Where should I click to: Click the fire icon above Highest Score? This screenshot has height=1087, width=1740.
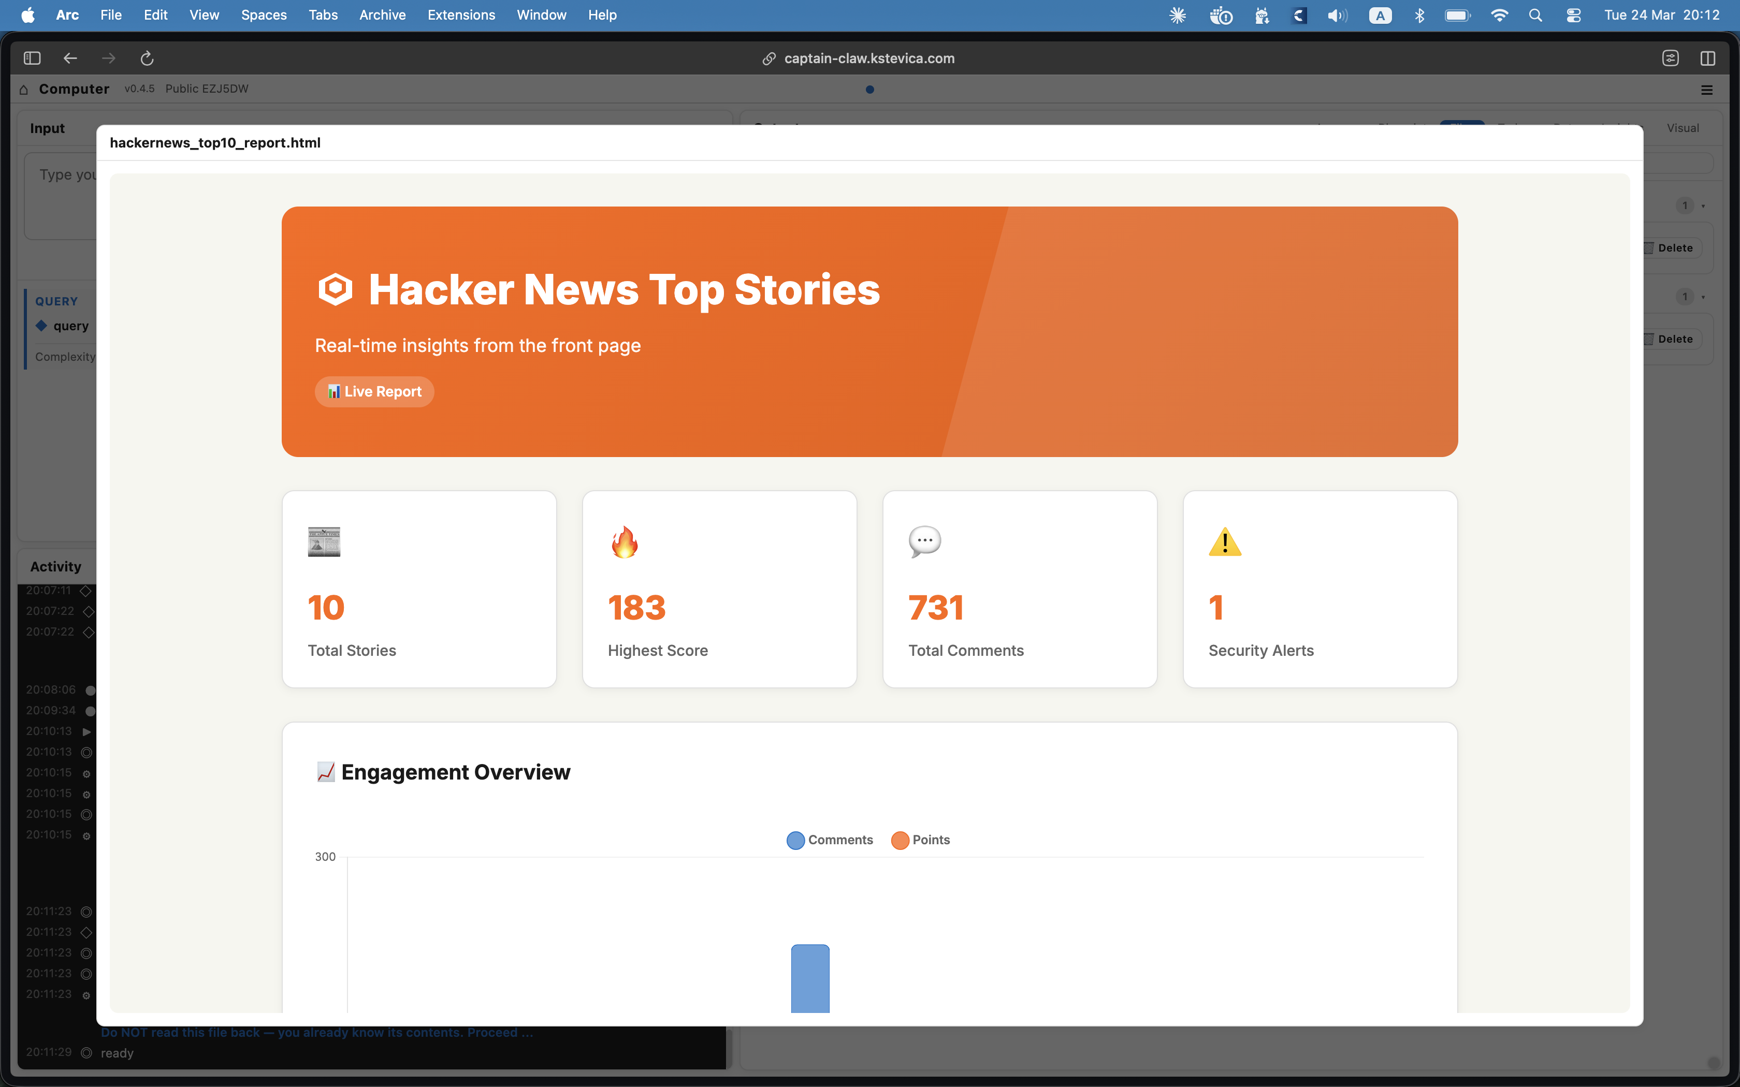pos(624,542)
